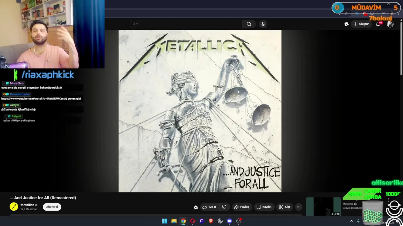Screen dimensions: 403x226
Task: Click the system tray microphone icon
Action: [358, 221]
